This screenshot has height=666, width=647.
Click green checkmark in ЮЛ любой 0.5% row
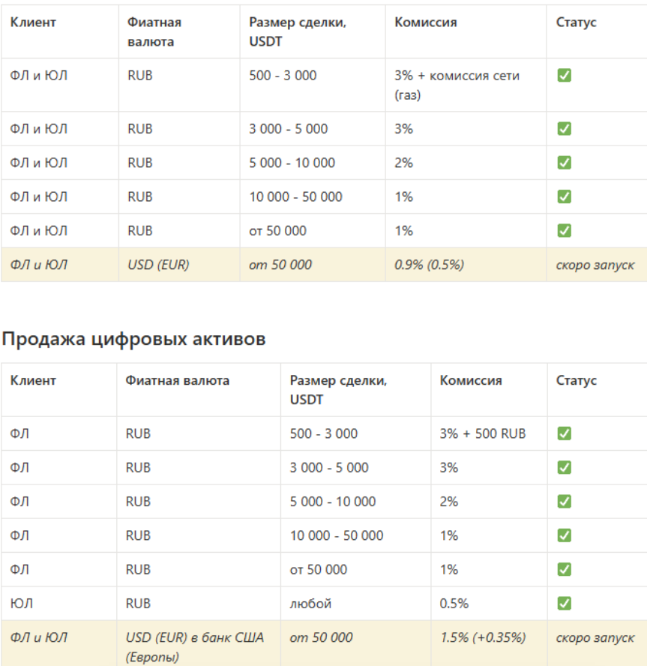565,603
